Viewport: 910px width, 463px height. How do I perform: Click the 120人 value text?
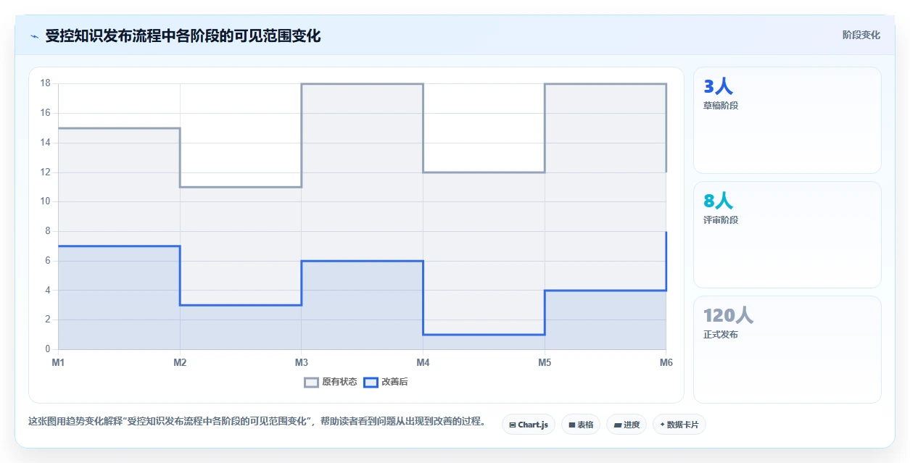coord(729,315)
